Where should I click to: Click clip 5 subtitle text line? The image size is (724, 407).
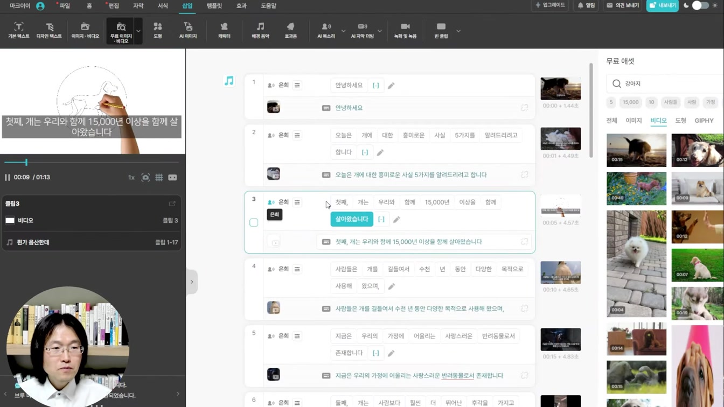pos(419,375)
